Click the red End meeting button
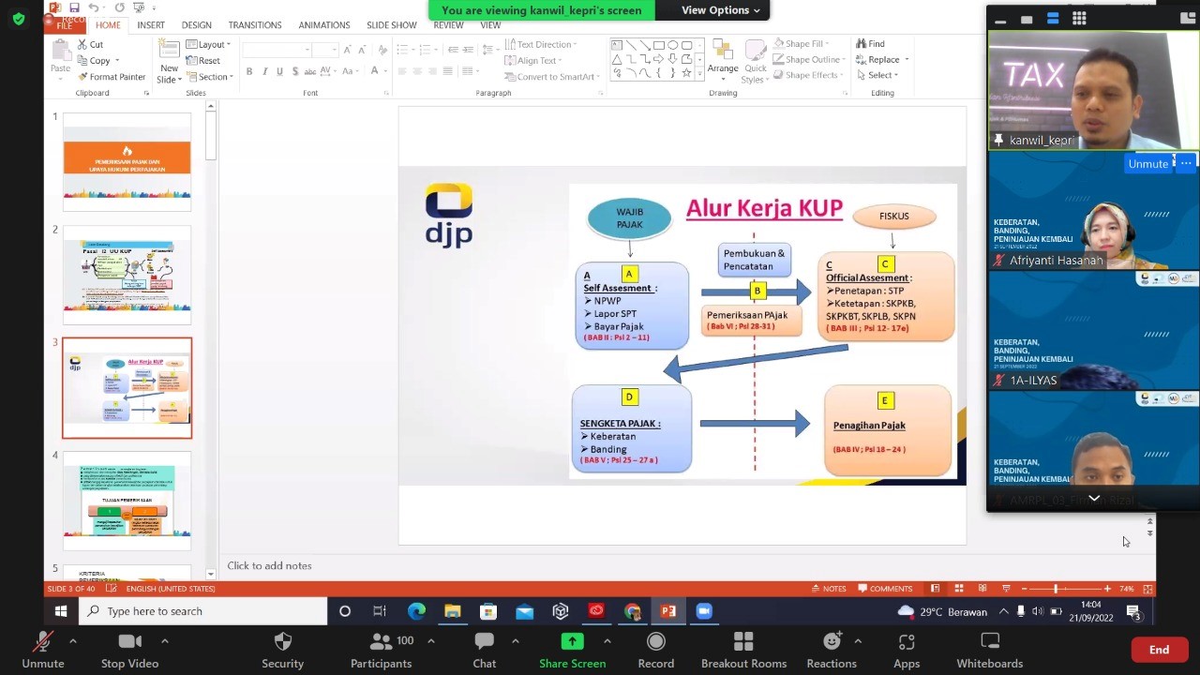The width and height of the screenshot is (1200, 675). (1159, 650)
